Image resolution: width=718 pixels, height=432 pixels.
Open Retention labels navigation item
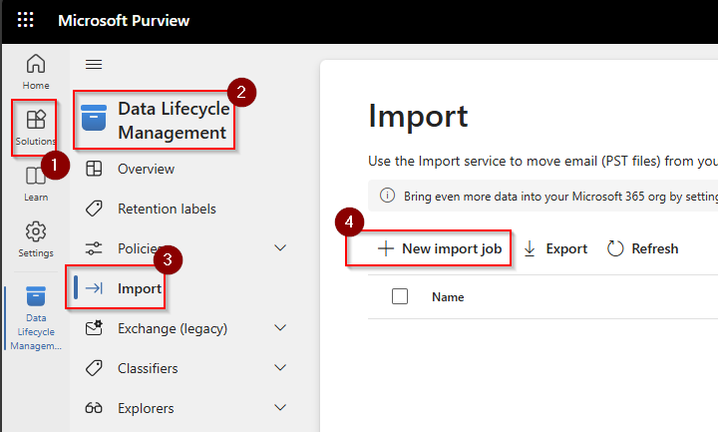coord(167,209)
